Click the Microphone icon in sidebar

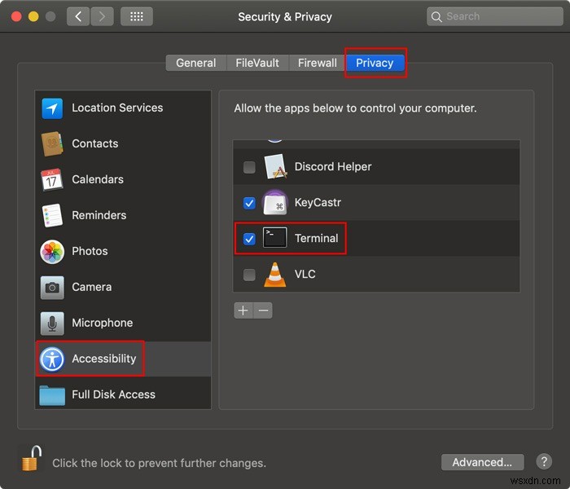(x=52, y=323)
